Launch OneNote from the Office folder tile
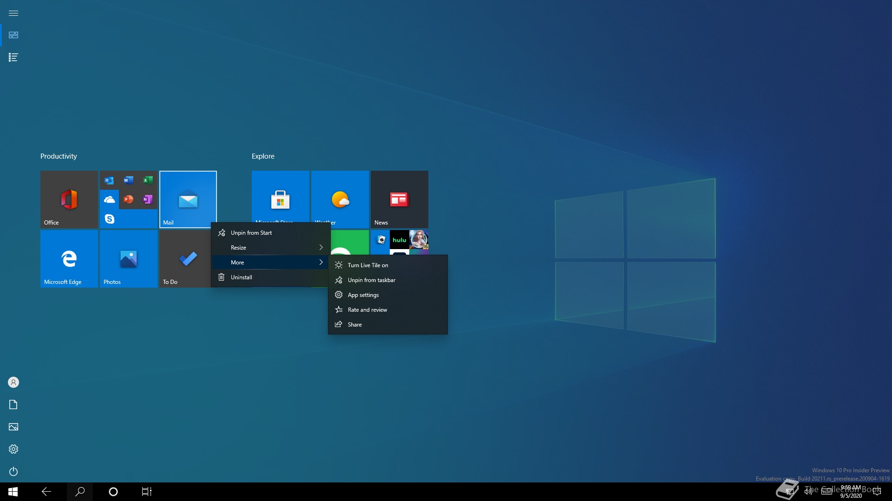The width and height of the screenshot is (892, 501). tap(148, 199)
